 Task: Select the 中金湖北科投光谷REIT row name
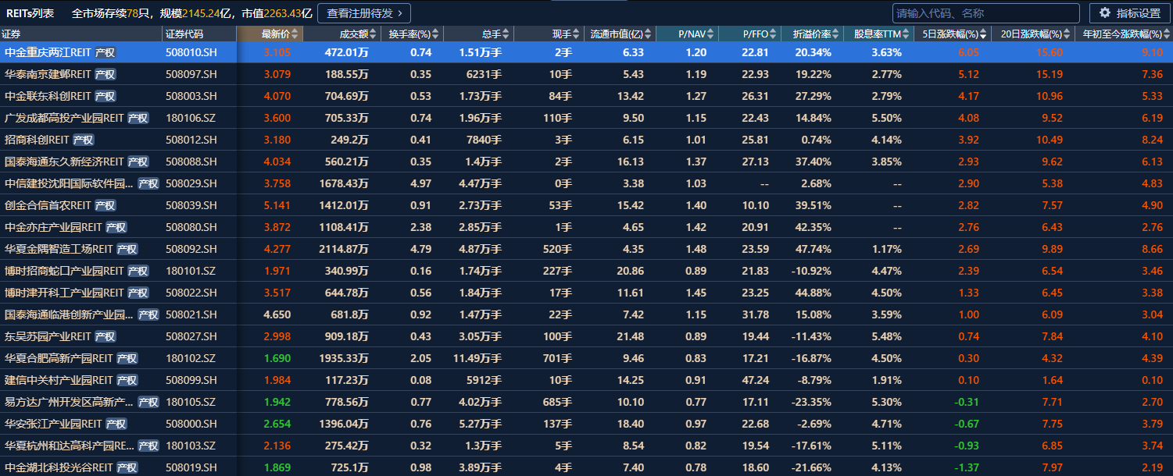click(59, 467)
